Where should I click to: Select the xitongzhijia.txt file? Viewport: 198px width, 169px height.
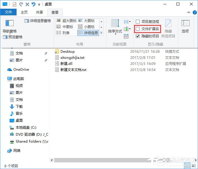pyautogui.click(x=70, y=58)
